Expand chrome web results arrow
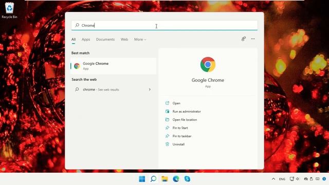 [x=150, y=89]
